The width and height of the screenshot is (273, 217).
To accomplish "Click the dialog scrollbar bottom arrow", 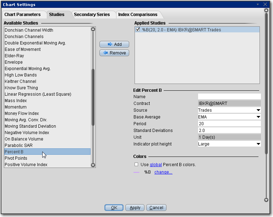I will pyautogui.click(x=266, y=200).
